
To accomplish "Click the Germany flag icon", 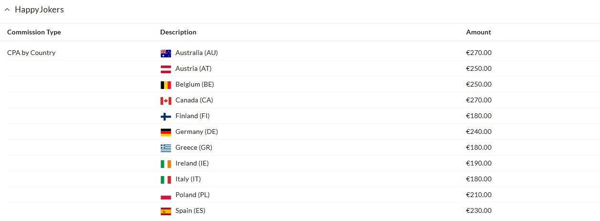I will (166, 132).
